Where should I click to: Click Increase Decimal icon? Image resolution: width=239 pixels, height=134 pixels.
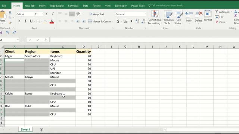pyautogui.click(x=137, y=21)
